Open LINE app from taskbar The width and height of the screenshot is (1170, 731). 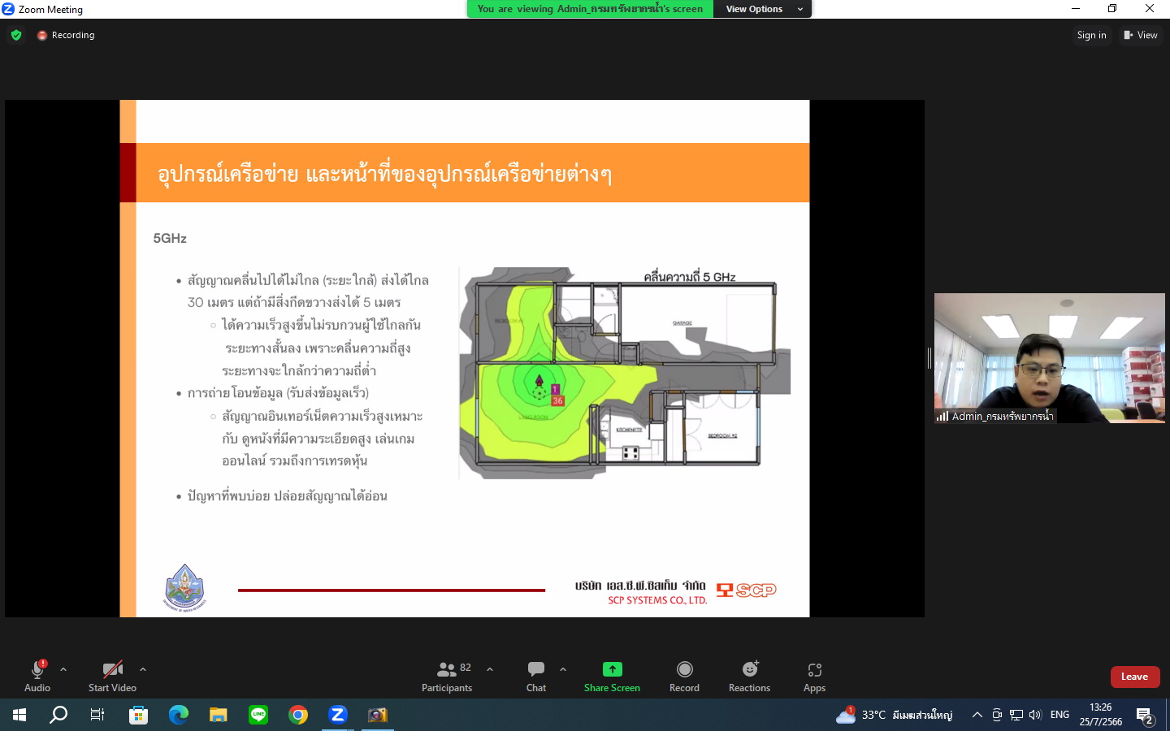click(x=258, y=715)
